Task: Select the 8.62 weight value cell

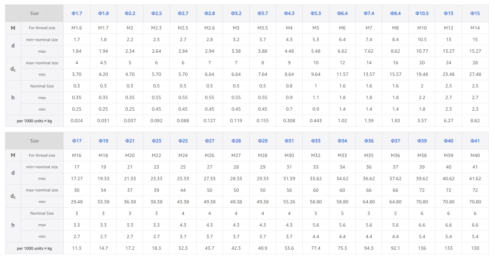Action: point(475,121)
